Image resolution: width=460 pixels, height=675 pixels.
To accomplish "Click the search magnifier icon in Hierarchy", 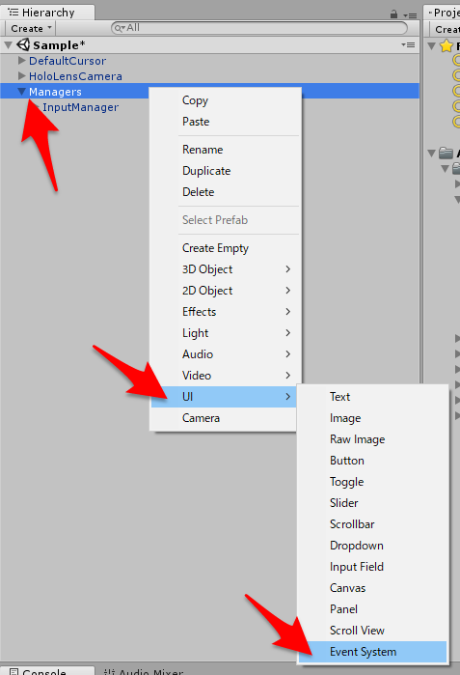I will coord(119,28).
